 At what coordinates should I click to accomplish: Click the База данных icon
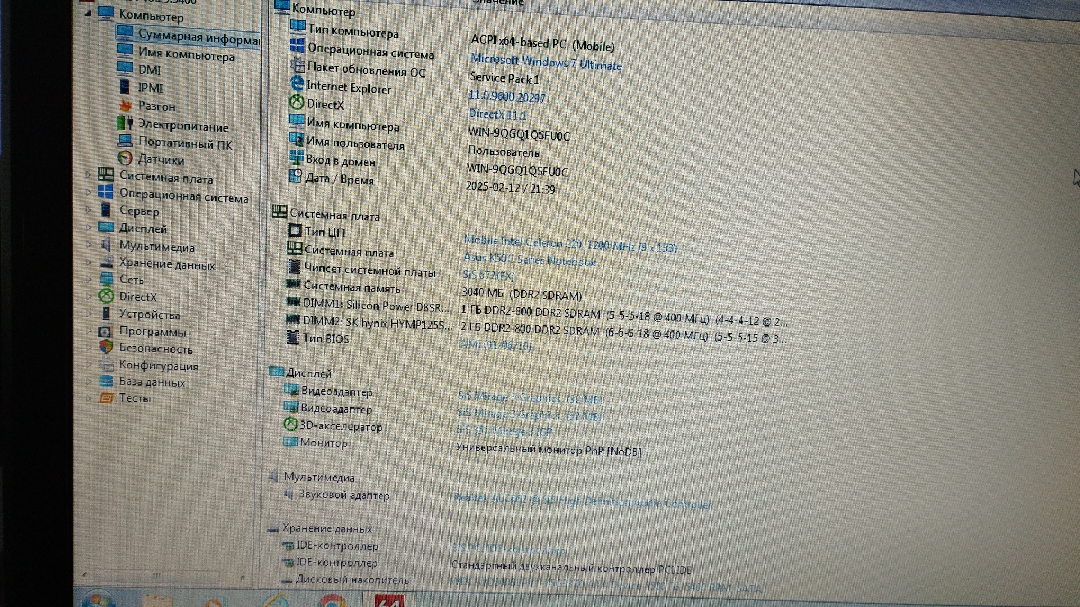point(106,381)
